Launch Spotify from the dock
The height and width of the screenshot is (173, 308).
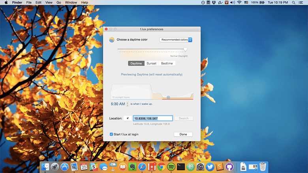[x=171, y=167]
